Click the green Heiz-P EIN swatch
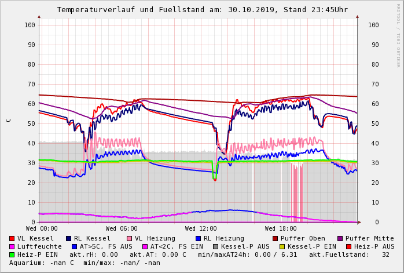Image resolution: width=404 pixels, height=273 pixels. click(x=12, y=254)
